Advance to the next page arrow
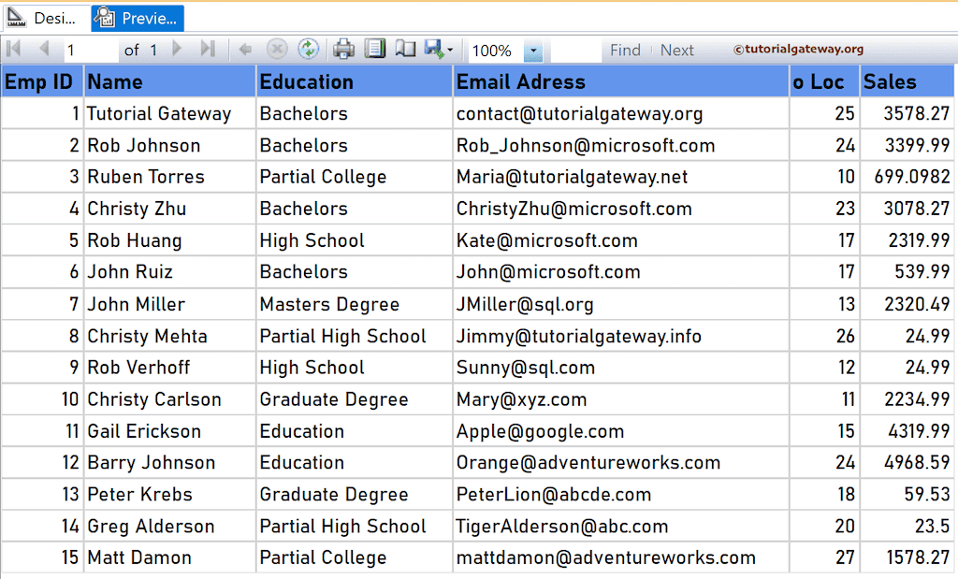 [178, 50]
